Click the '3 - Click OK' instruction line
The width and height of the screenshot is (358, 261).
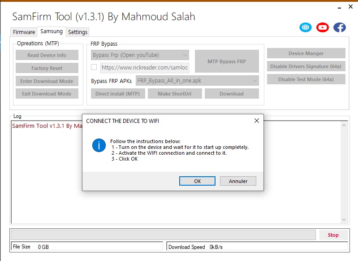click(125, 159)
